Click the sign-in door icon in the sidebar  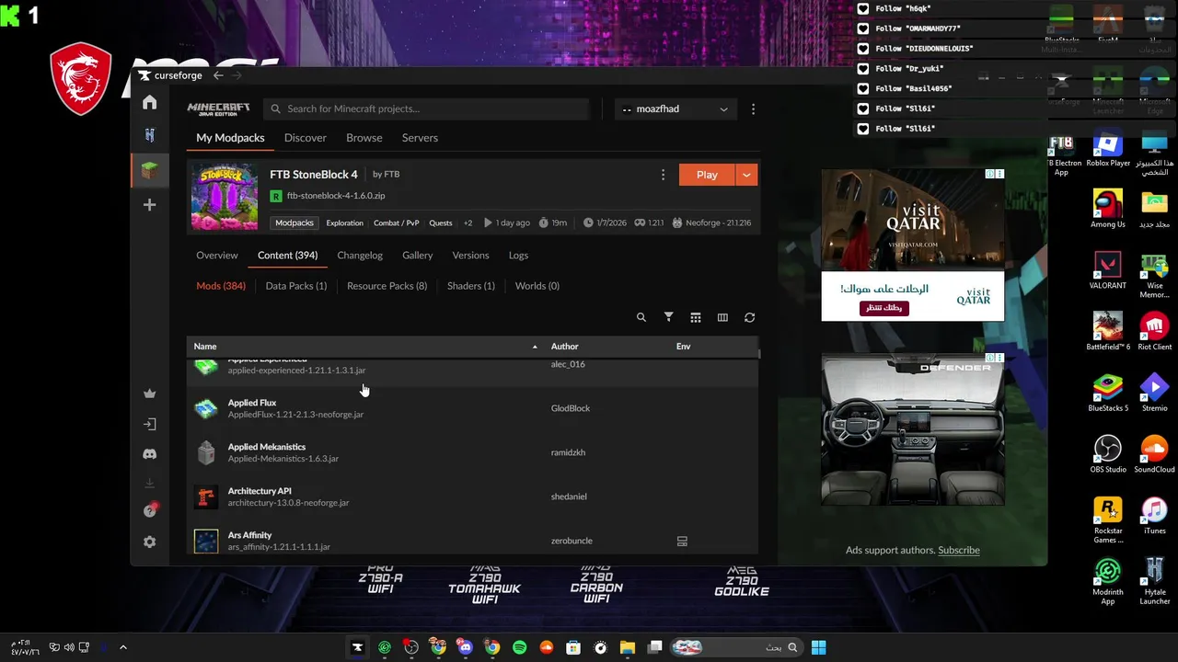click(149, 424)
